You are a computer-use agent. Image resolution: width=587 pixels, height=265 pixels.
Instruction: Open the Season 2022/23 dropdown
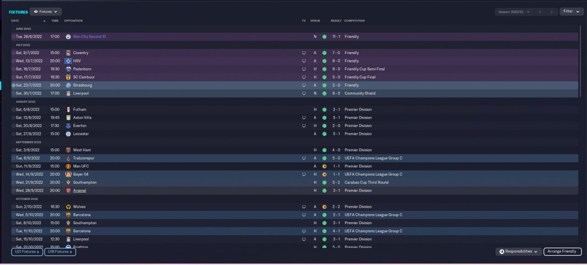click(514, 11)
